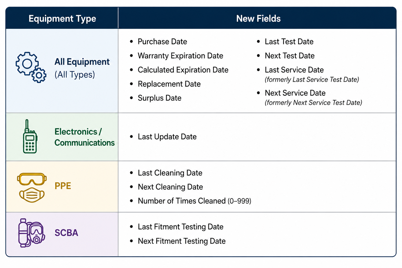Image resolution: width=402 pixels, height=268 pixels.
Task: Select the Equipment Type column header
Action: (x=62, y=19)
